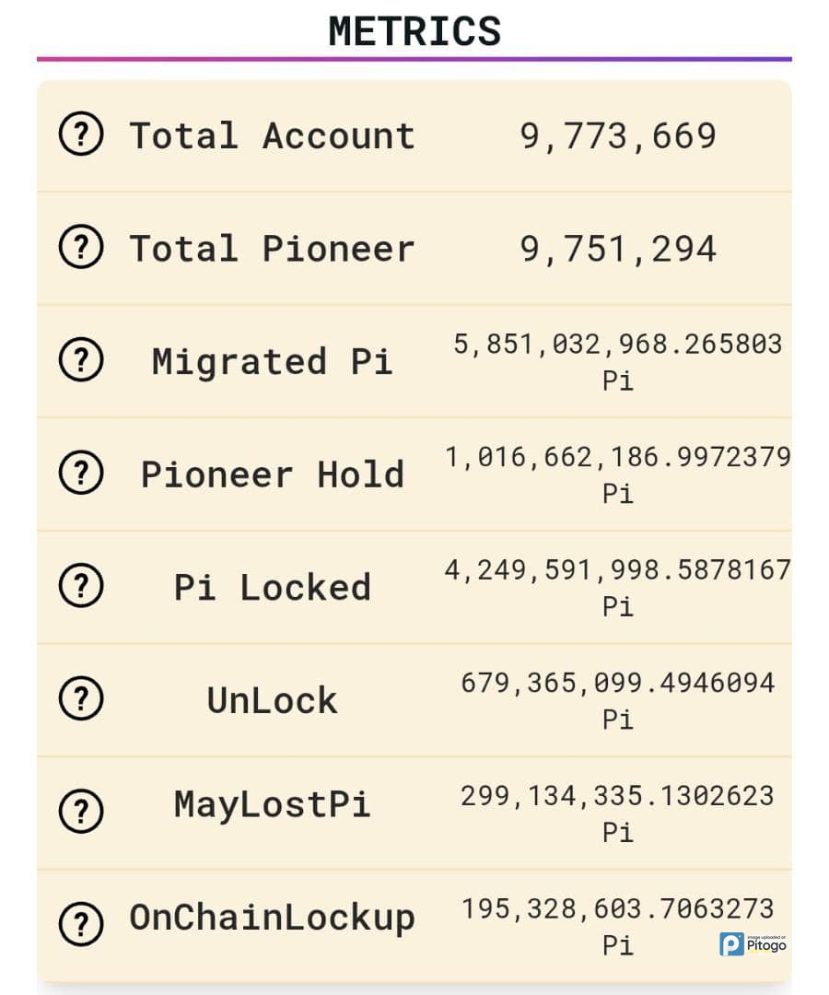Viewport: 829px width, 995px height.
Task: Open the help icon next to Total Pioneer
Action: (81, 249)
